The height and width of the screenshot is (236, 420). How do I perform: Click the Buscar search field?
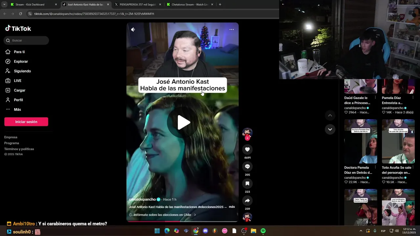pyautogui.click(x=26, y=40)
